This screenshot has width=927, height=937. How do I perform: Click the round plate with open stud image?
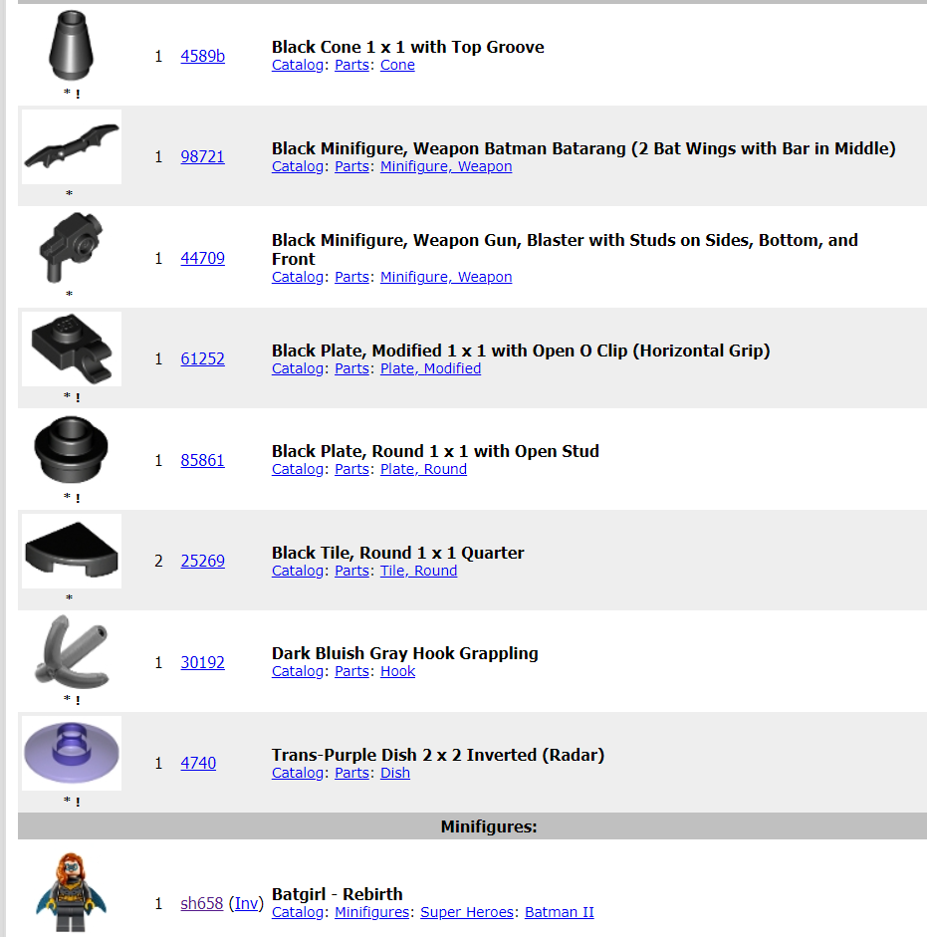(x=71, y=449)
